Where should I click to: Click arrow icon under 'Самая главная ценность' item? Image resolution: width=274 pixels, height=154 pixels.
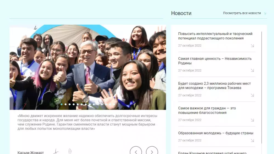(252, 70)
